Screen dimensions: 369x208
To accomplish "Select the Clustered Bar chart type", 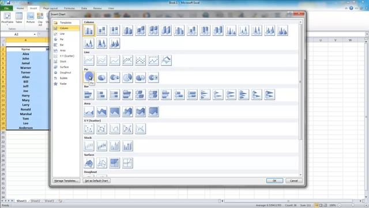I will click(x=89, y=95).
